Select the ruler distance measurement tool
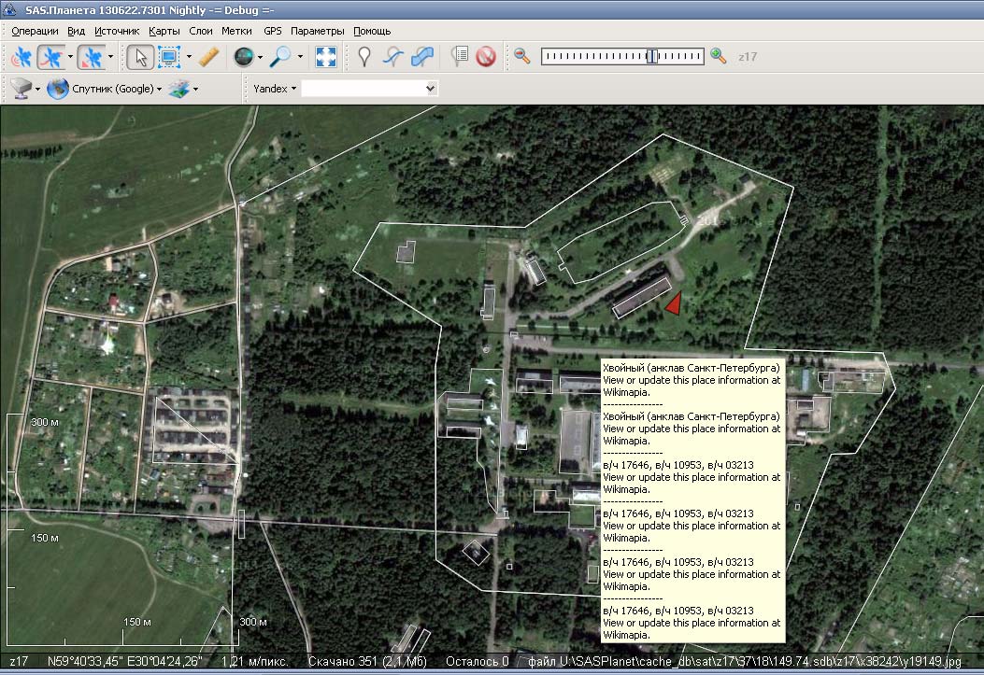The height and width of the screenshot is (675, 984). pos(208,57)
